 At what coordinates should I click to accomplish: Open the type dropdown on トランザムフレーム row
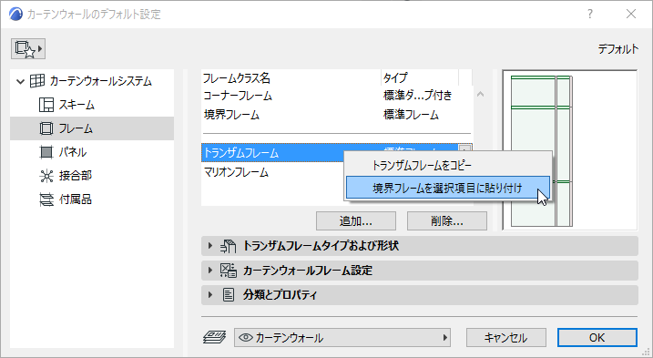464,148
